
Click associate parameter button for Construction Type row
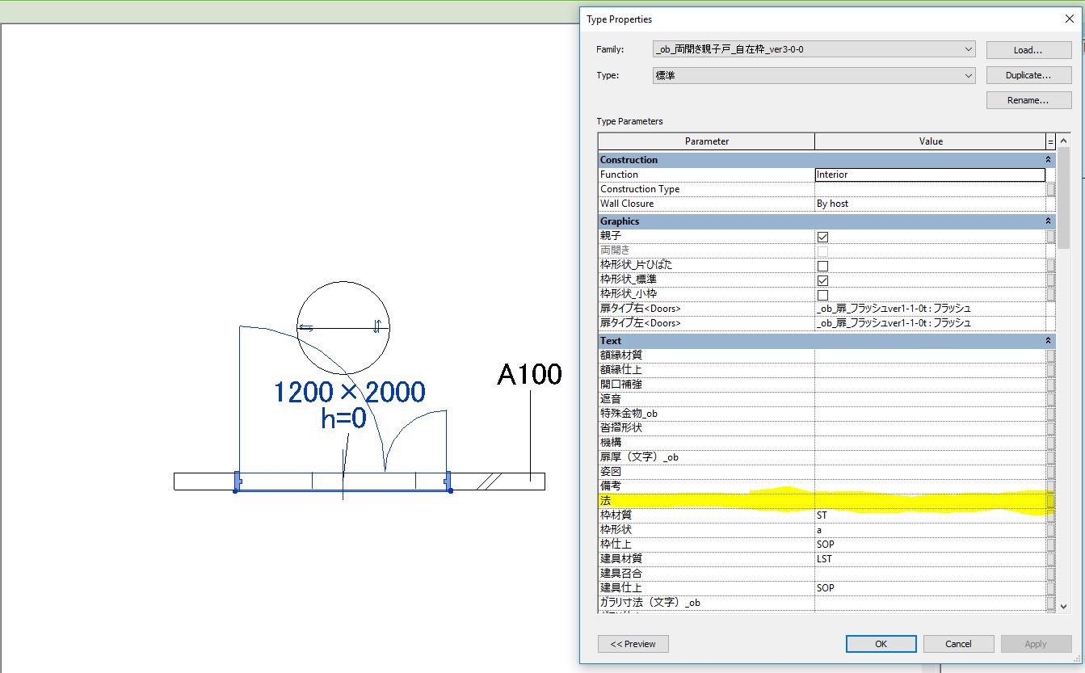pos(1051,189)
